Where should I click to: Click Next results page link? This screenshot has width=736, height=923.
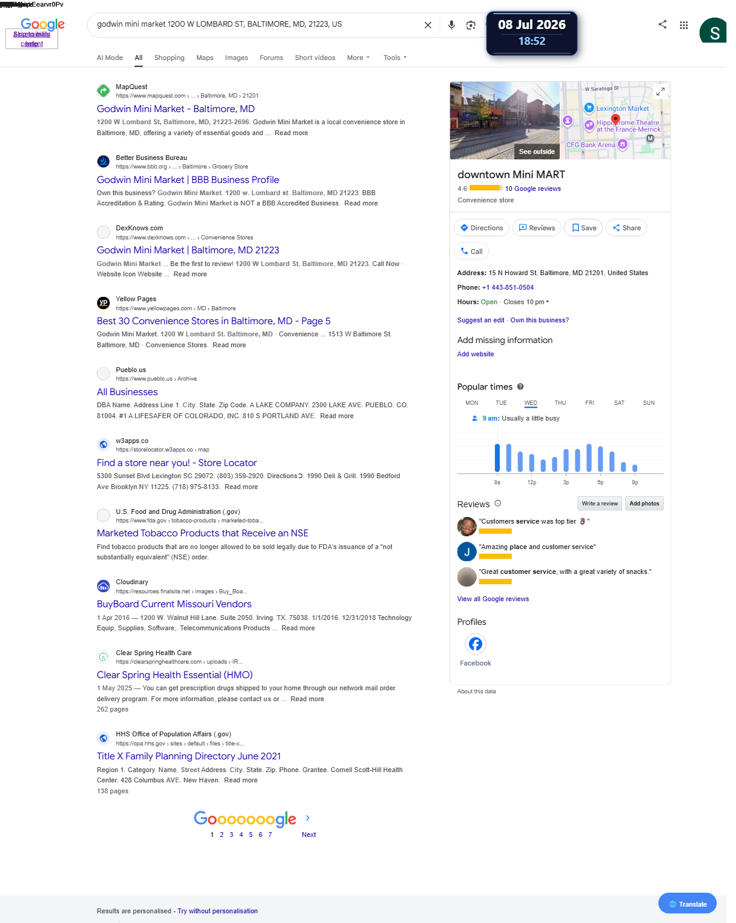pos(309,835)
